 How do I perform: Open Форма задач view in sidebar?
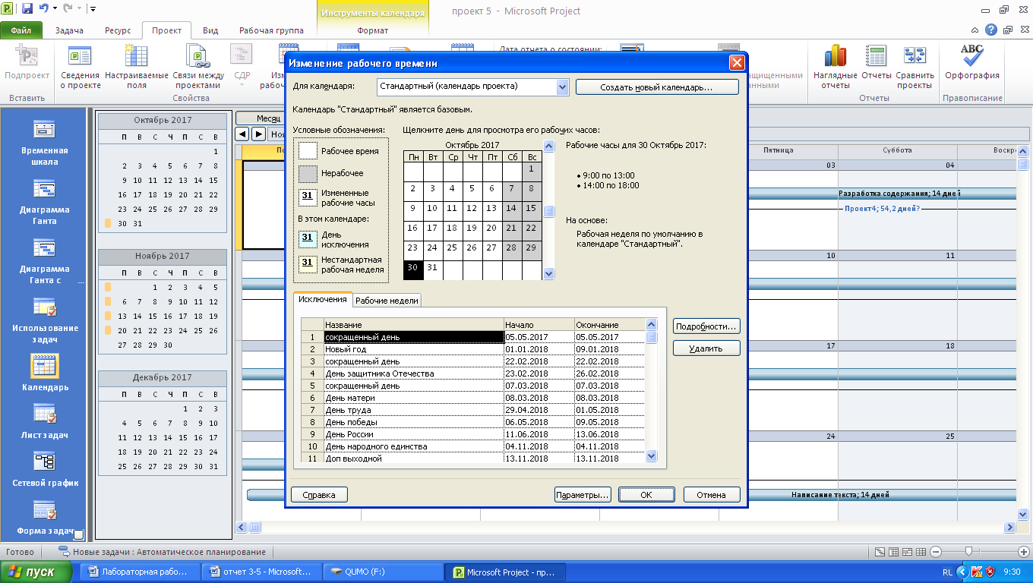[x=45, y=516]
